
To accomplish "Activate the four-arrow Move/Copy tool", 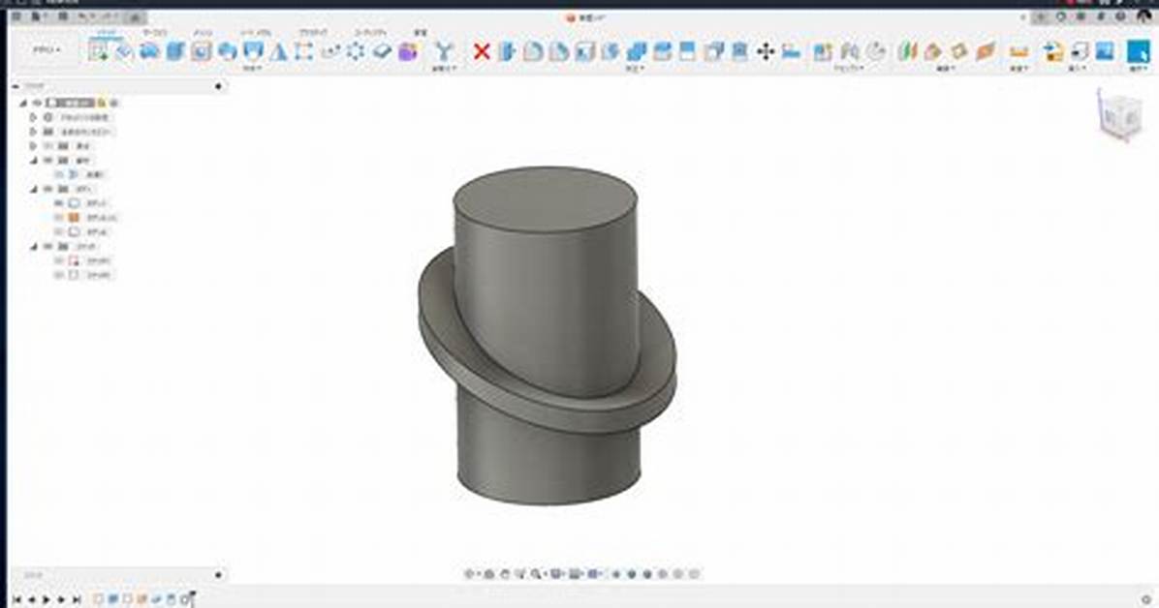I will 765,51.
